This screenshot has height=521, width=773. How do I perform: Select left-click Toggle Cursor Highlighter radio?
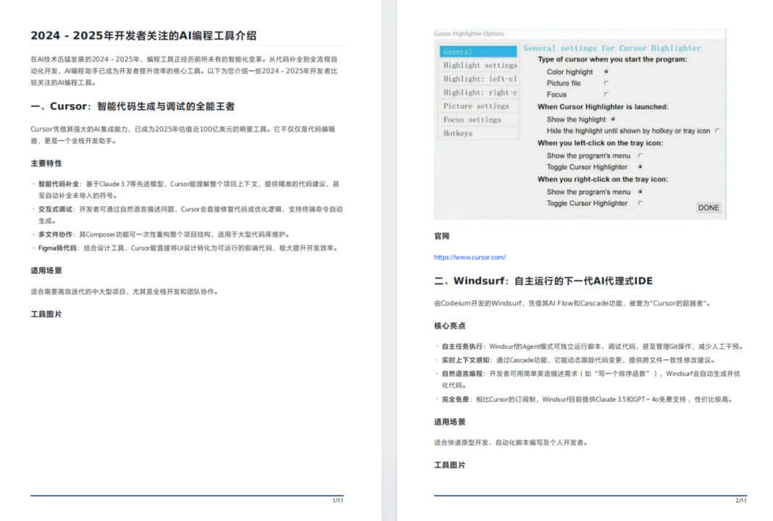[640, 167]
